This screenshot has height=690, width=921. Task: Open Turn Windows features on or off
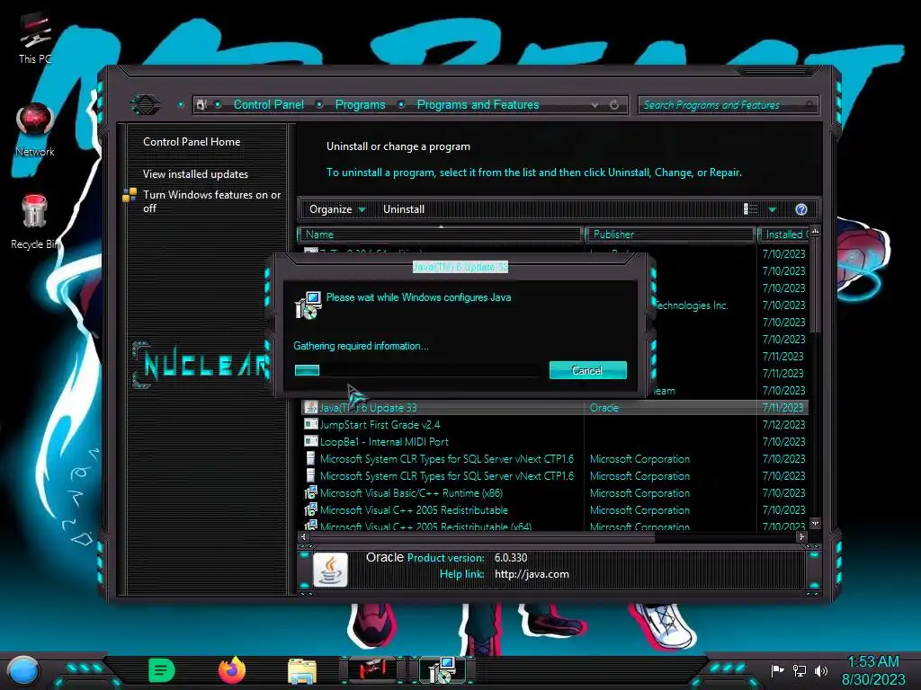211,201
